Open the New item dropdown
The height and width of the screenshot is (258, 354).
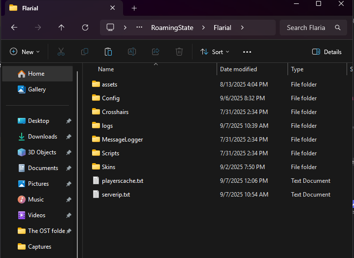25,52
